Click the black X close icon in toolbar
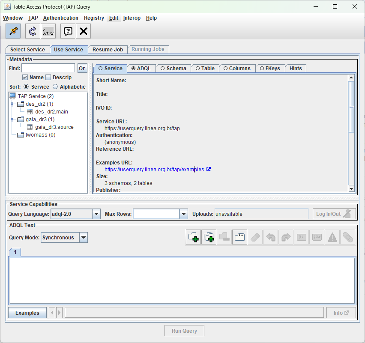 click(x=83, y=31)
